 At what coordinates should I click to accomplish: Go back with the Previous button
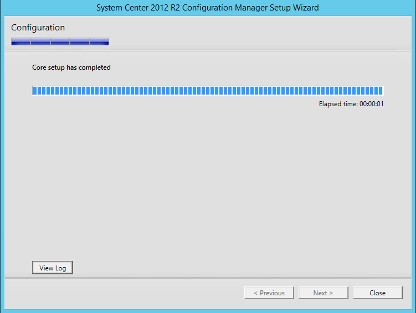[269, 293]
